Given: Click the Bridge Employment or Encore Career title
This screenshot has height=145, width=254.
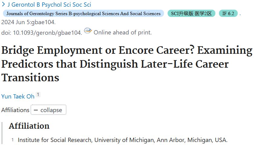Looking at the screenshot, I should tap(127, 64).
